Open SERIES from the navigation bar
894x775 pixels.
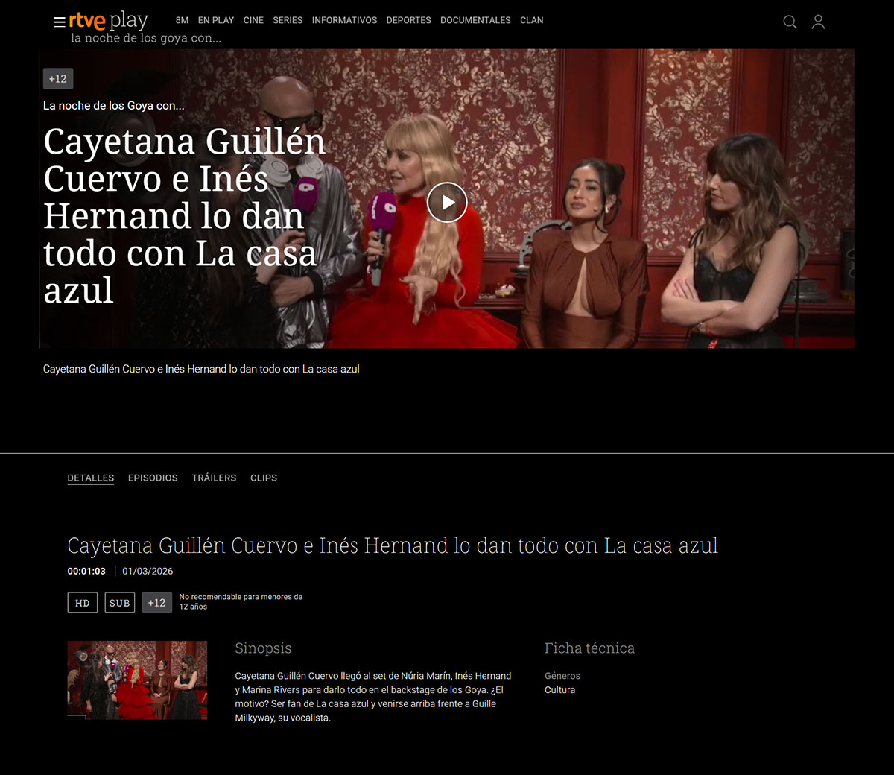288,20
